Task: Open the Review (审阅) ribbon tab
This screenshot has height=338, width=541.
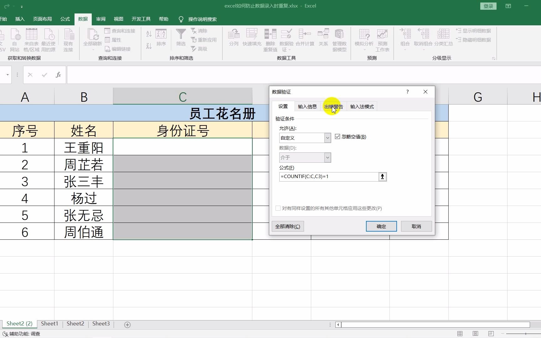Action: click(101, 19)
